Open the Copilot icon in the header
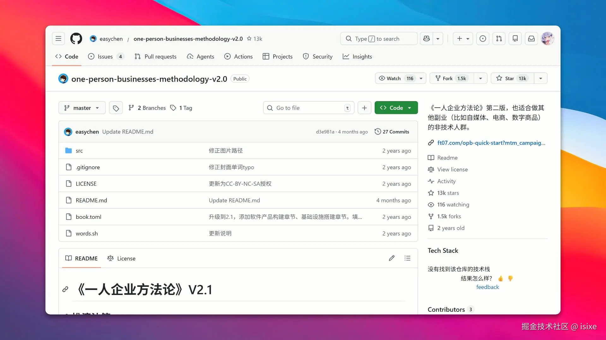The width and height of the screenshot is (606, 340). (426, 38)
